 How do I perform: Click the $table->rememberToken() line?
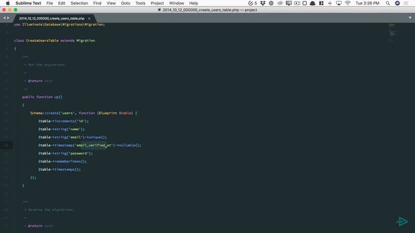[62, 161]
